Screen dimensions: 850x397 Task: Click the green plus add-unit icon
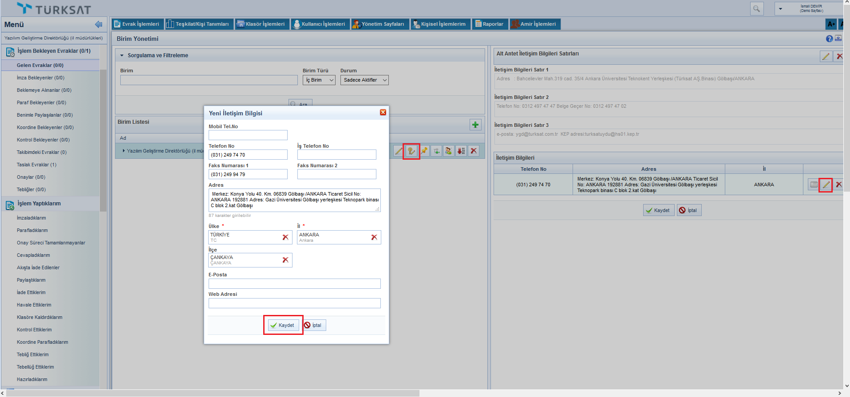[x=475, y=125]
